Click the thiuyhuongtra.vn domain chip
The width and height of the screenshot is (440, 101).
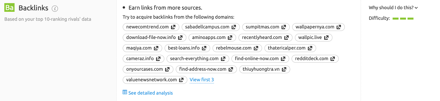pyautogui.click(x=265, y=69)
